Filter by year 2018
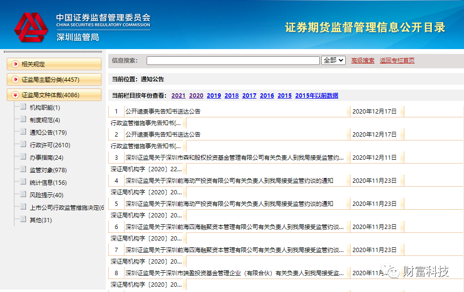The width and height of the screenshot is (464, 292). click(x=232, y=95)
